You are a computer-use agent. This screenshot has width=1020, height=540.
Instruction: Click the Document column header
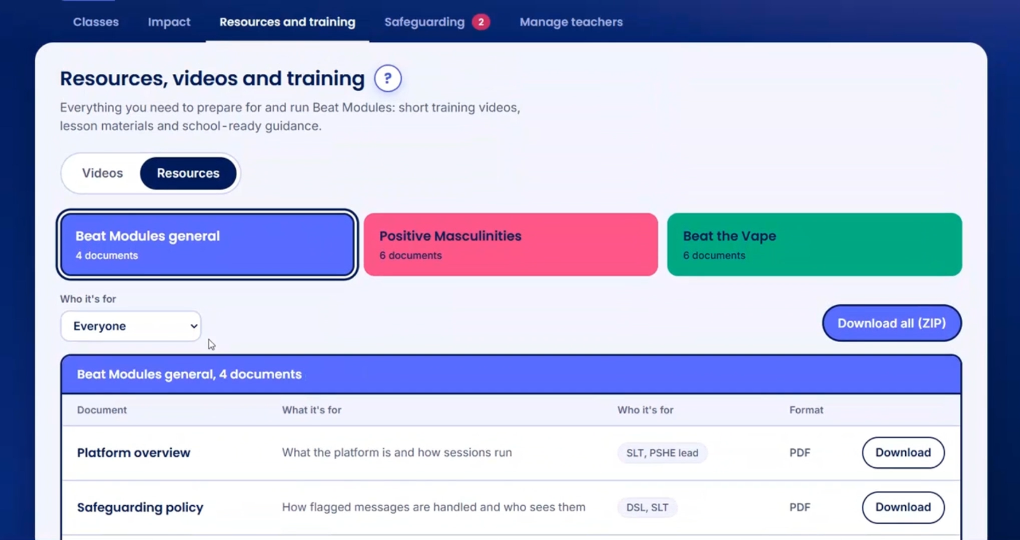(x=102, y=410)
